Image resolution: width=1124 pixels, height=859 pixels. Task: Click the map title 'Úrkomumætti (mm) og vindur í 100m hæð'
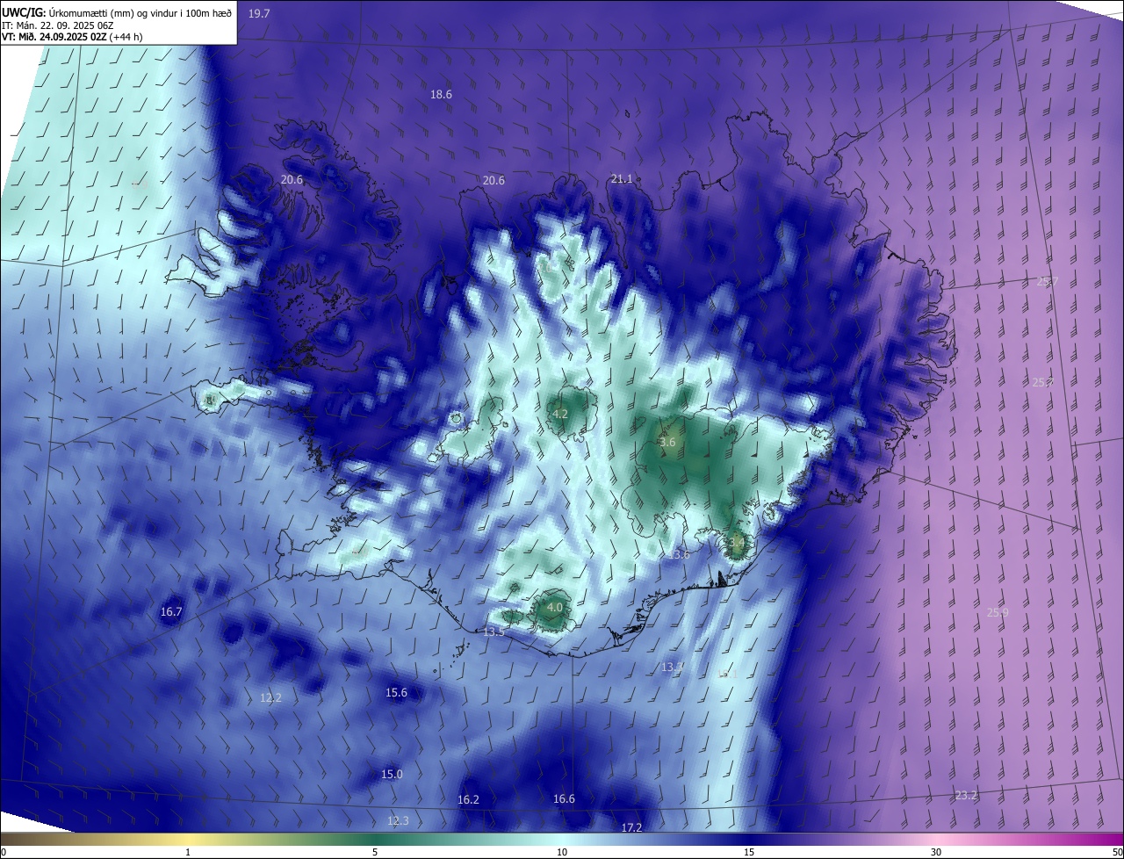pyautogui.click(x=140, y=11)
